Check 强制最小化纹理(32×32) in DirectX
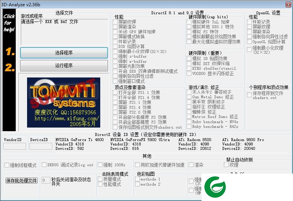This screenshot has height=201, width=293. pos(115,51)
